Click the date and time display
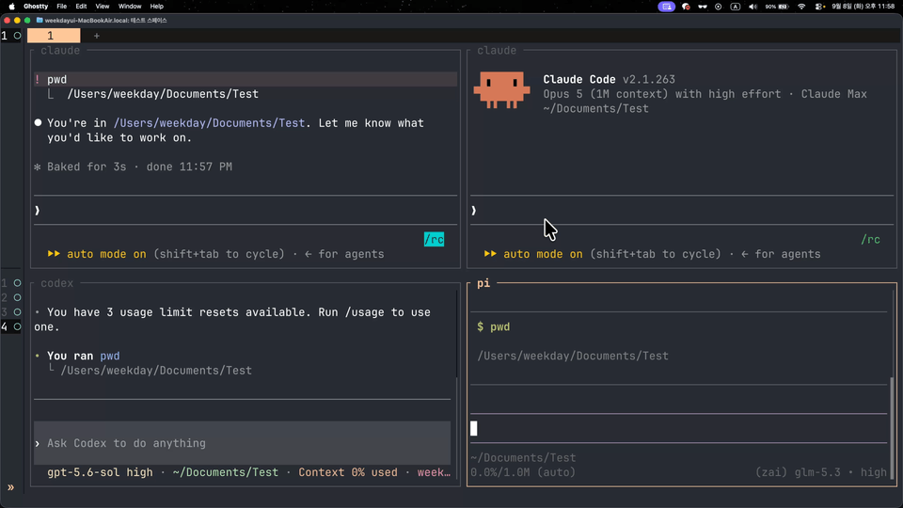The width and height of the screenshot is (903, 508). tap(863, 7)
